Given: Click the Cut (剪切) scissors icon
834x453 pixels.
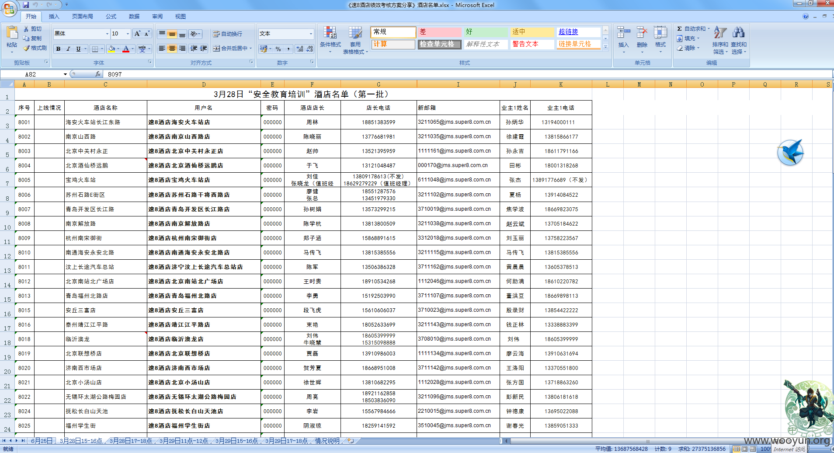Looking at the screenshot, I should [x=26, y=29].
